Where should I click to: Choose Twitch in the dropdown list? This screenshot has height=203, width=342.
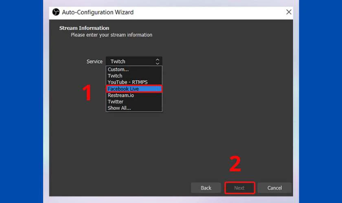pos(134,76)
